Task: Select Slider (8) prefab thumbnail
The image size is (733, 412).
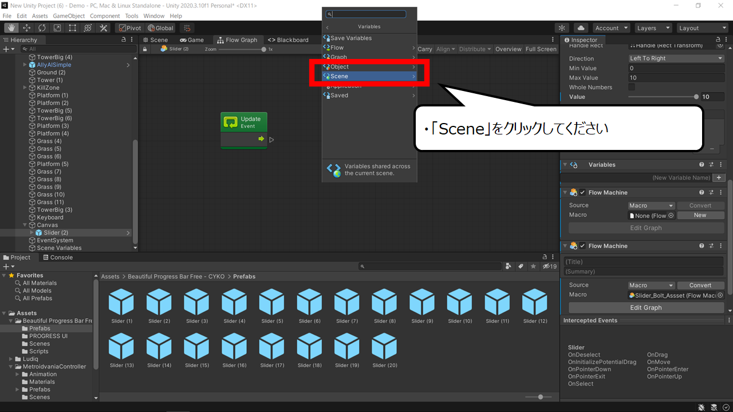Action: pos(384,307)
